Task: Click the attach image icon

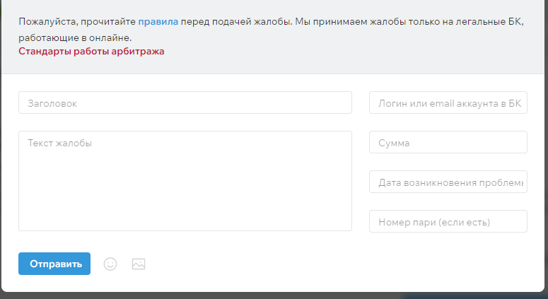Action: click(x=139, y=264)
